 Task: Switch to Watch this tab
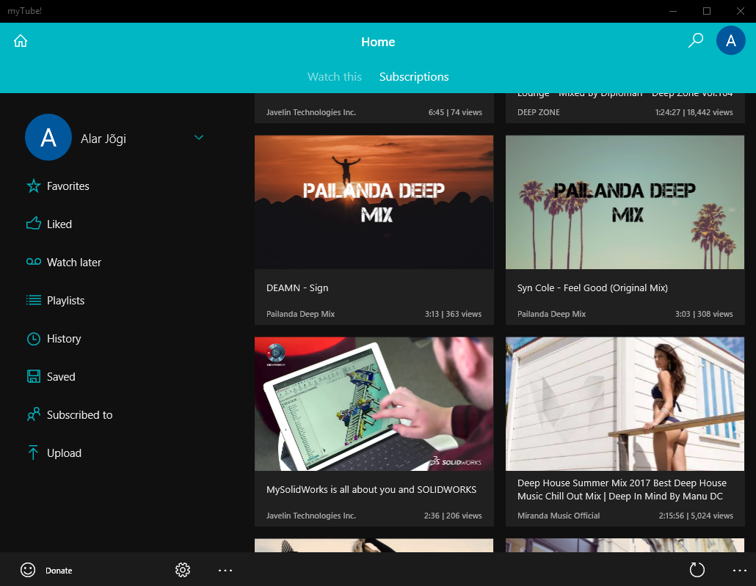[x=335, y=76]
